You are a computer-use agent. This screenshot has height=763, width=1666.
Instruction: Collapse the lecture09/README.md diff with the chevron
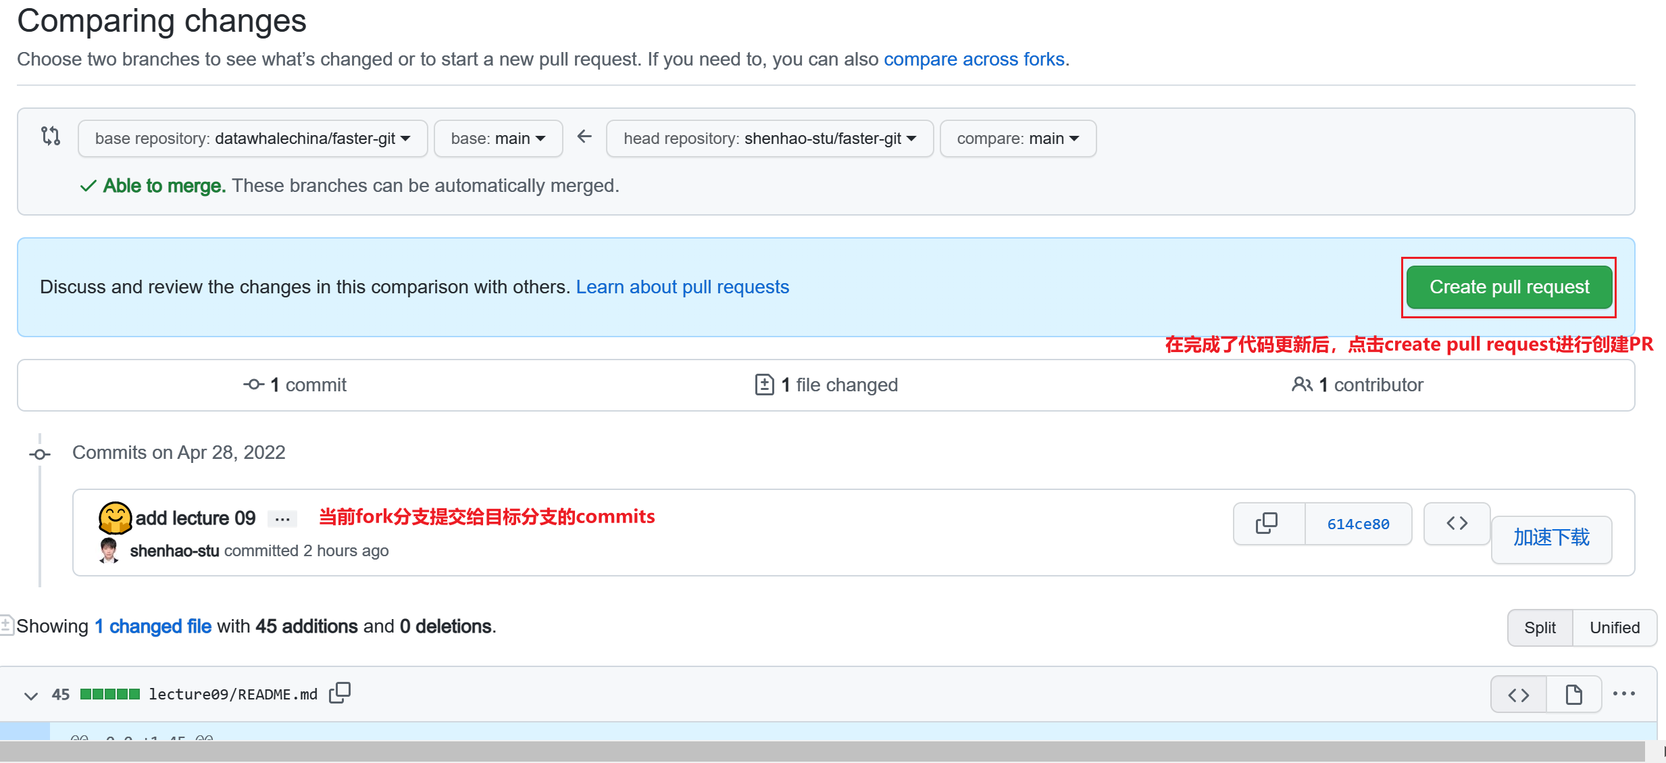tap(30, 695)
